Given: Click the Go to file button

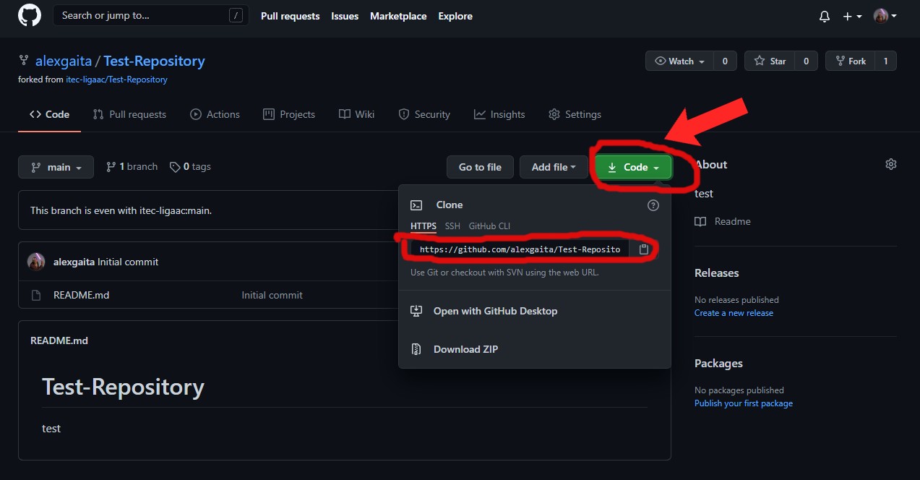Looking at the screenshot, I should [480, 167].
